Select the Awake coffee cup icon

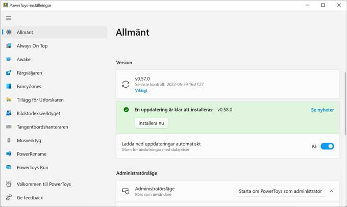(x=9, y=59)
